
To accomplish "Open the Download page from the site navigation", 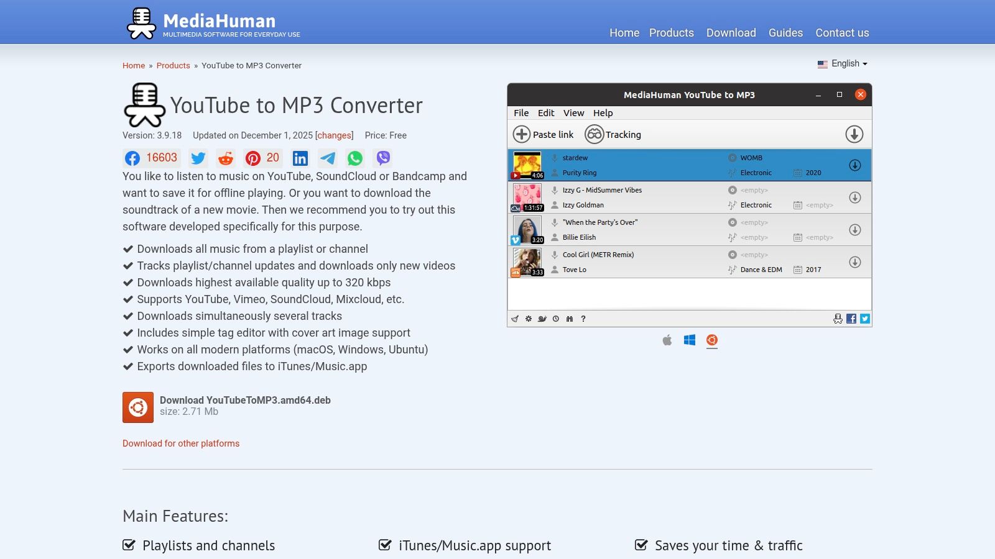I will tap(731, 33).
